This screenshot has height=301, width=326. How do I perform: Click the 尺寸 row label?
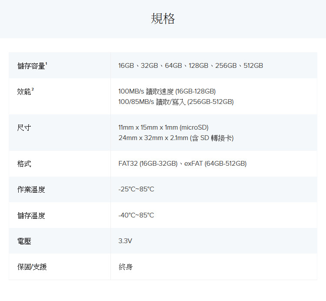[x=24, y=127]
